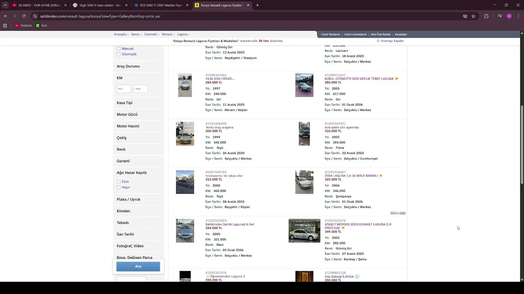This screenshot has width=524, height=294.
Task: Expand the Kimden filter
Action: click(x=138, y=211)
